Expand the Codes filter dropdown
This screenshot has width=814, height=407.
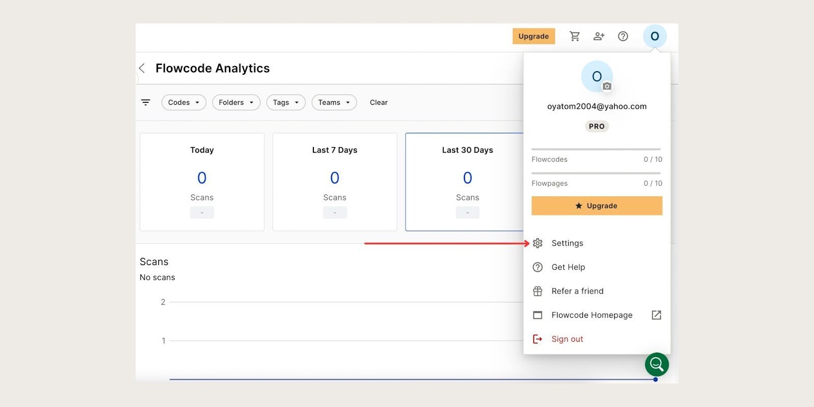[x=184, y=102]
